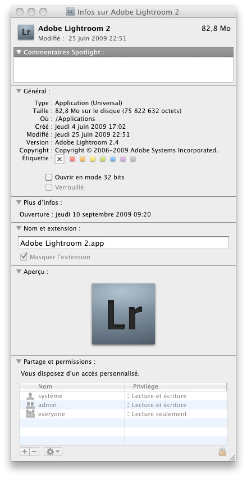Select the everyone group icon
The image size is (247, 478).
pyautogui.click(x=30, y=414)
